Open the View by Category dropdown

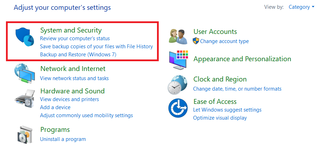click(x=301, y=7)
